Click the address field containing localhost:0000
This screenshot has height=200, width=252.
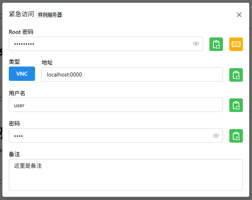click(131, 75)
